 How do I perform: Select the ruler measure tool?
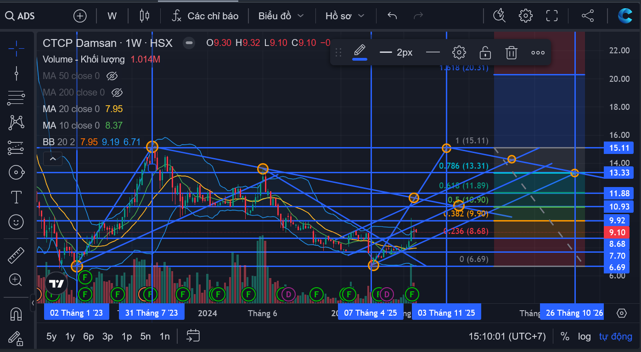point(17,255)
